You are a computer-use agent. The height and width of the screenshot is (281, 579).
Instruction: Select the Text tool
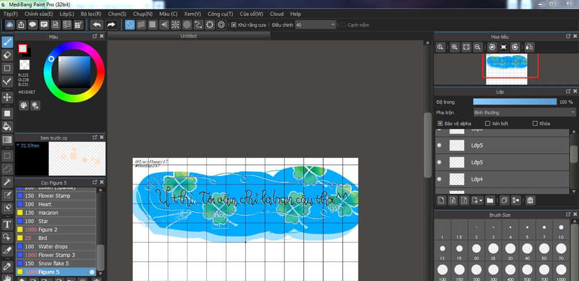pos(7,224)
